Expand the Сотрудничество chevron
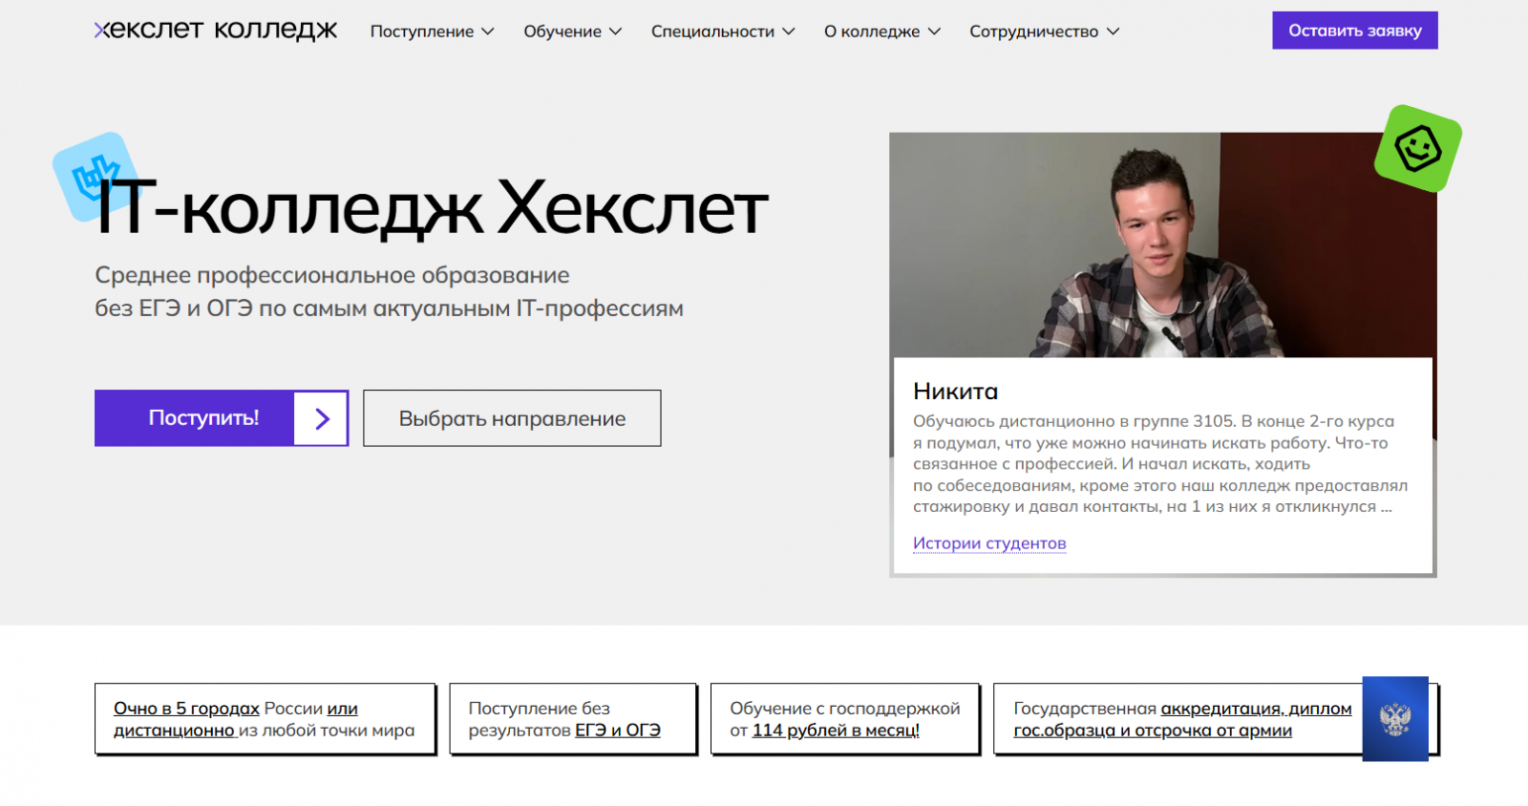Image resolution: width=1528 pixels, height=806 pixels. point(1113,32)
